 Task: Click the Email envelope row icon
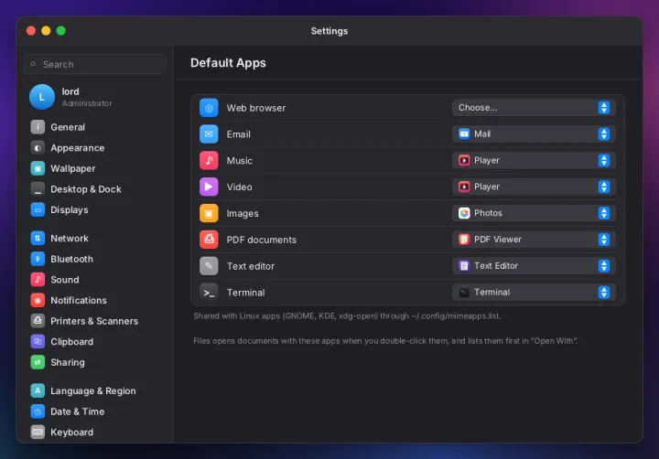coord(209,134)
